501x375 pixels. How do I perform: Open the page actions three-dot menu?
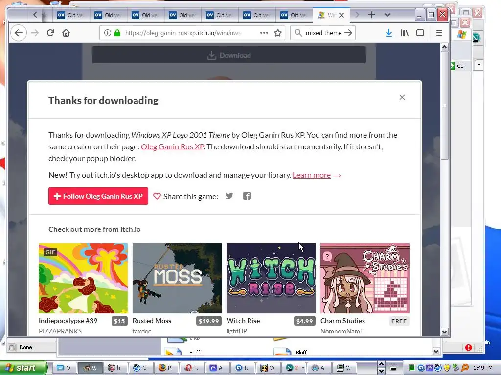click(x=264, y=33)
